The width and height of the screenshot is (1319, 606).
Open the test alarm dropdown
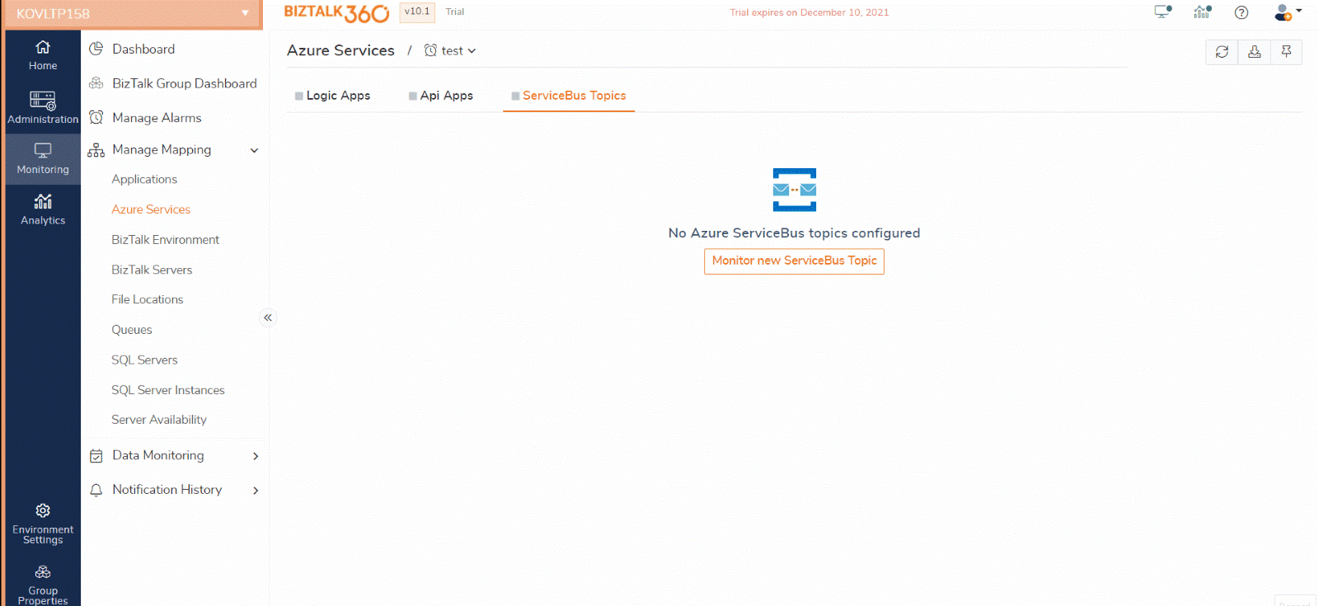tap(450, 50)
